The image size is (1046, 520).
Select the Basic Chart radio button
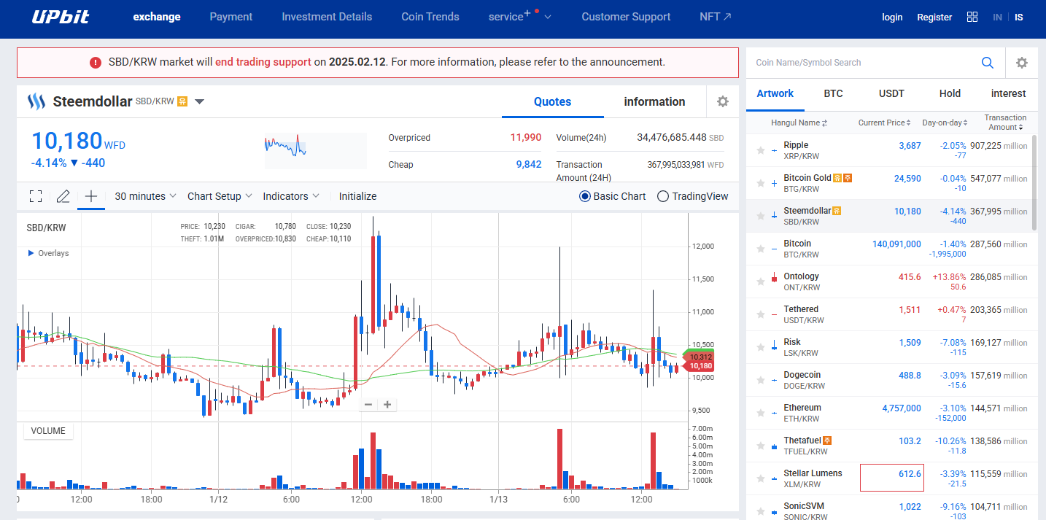pos(585,196)
